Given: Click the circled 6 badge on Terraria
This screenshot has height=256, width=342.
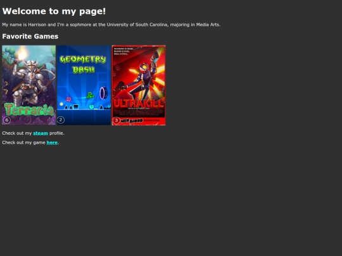Looking at the screenshot, I should pyautogui.click(x=7, y=120).
